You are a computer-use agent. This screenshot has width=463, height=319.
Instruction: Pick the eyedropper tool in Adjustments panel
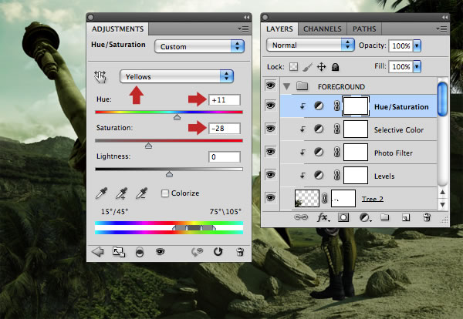pos(102,193)
